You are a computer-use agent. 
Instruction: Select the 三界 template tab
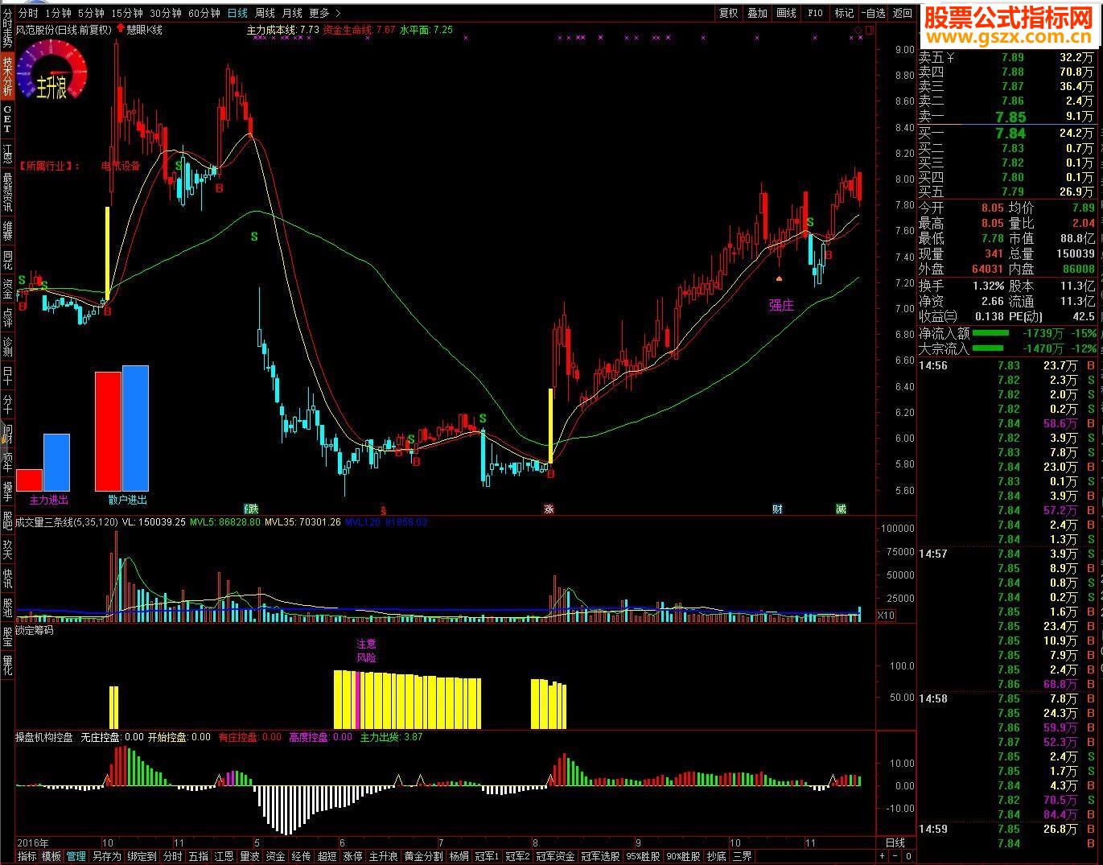coord(742,856)
